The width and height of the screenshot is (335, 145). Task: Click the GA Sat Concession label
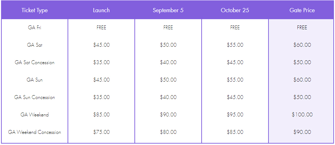34,62
